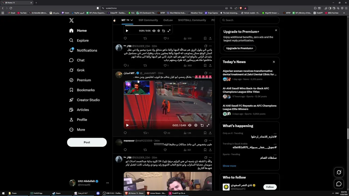Open GoXLR App in the taskbar
Screen dimensions: 349x196
pyautogui.click(x=37, y=193)
